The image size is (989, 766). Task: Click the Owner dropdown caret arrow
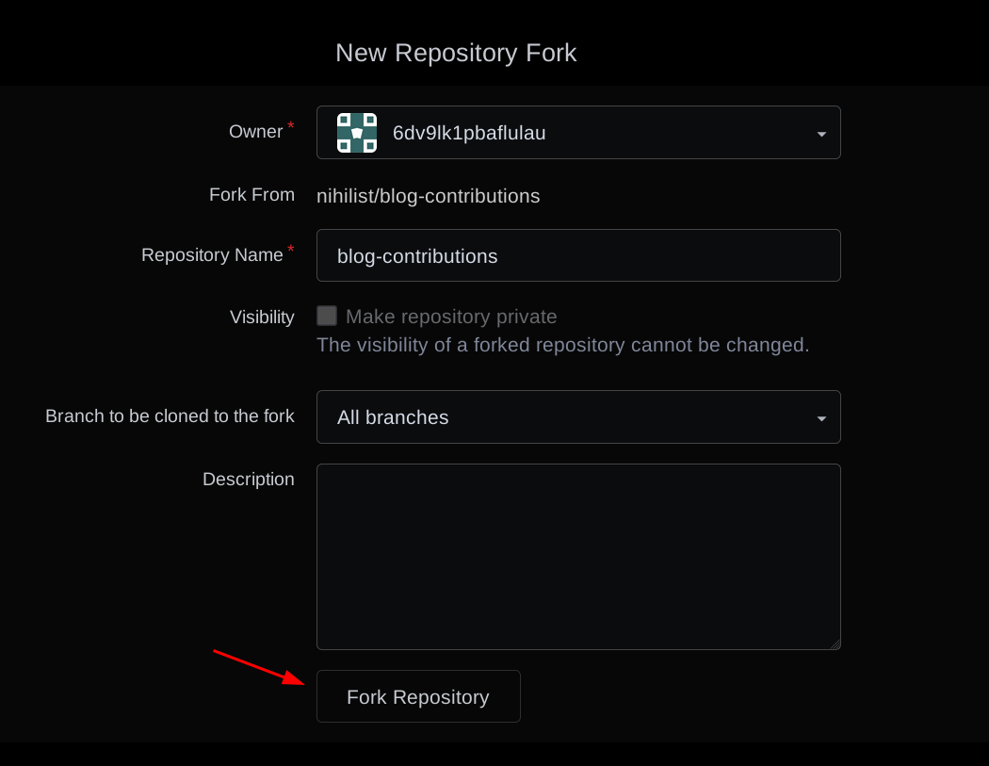pyautogui.click(x=821, y=134)
